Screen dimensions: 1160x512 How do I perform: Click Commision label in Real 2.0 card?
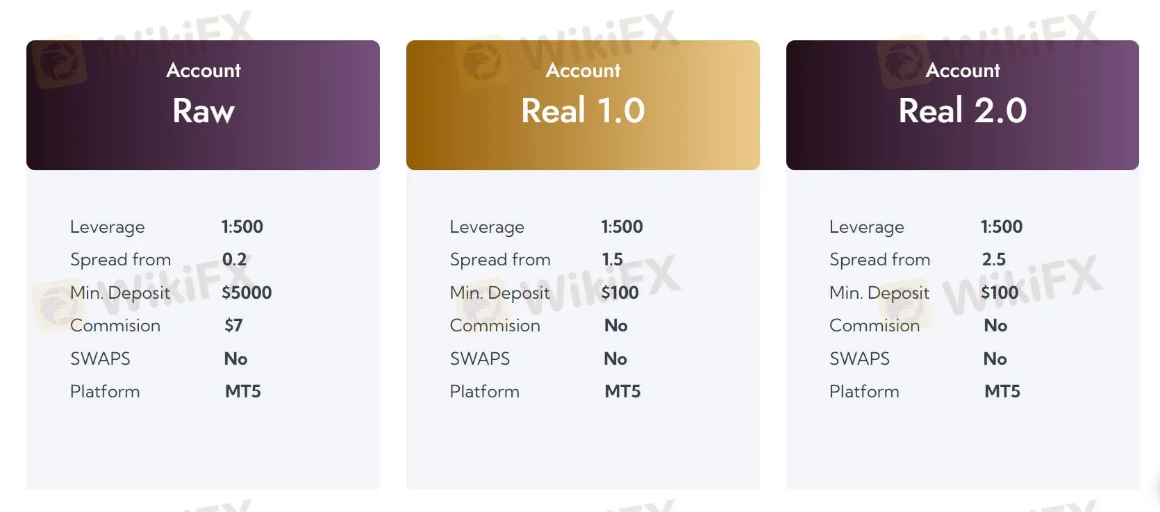pos(875,325)
